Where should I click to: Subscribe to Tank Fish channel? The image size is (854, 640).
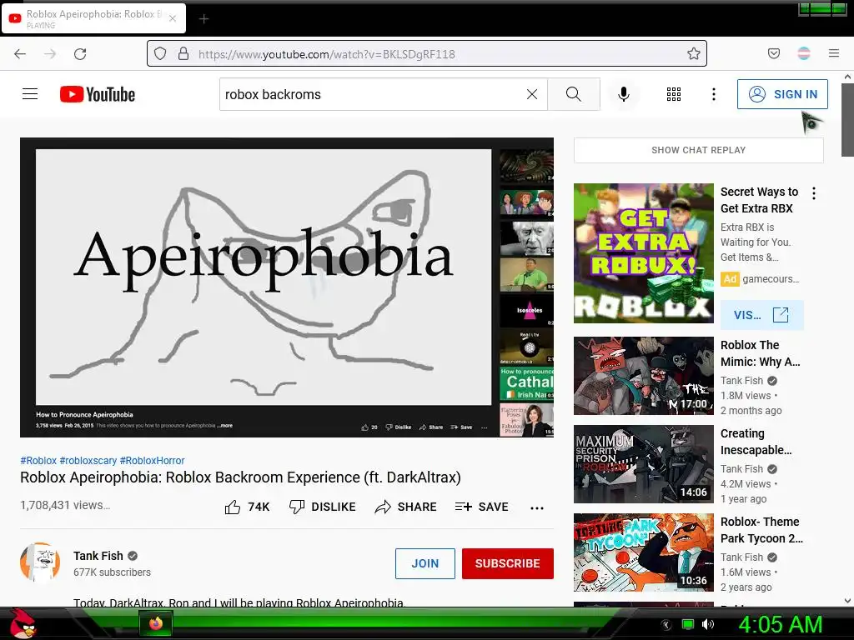(x=508, y=563)
